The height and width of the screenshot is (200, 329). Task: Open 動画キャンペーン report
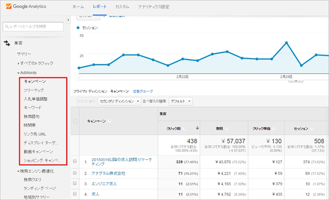coord(38,152)
